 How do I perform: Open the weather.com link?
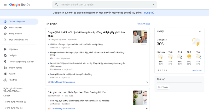(197, 70)
